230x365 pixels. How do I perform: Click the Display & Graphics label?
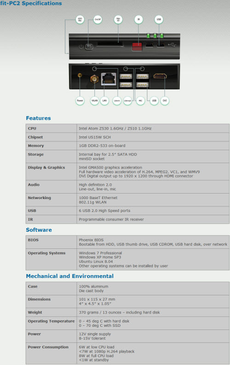coord(46,167)
